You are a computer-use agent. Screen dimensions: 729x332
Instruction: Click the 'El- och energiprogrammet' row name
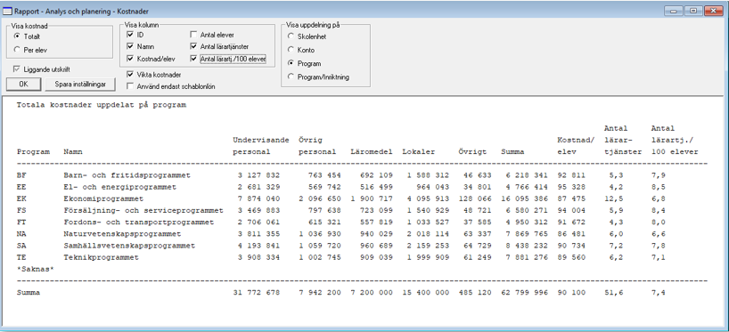point(120,187)
